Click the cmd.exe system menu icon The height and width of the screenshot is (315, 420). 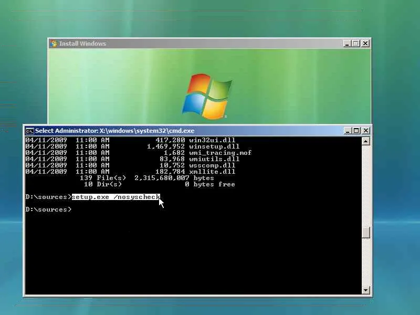(30, 131)
